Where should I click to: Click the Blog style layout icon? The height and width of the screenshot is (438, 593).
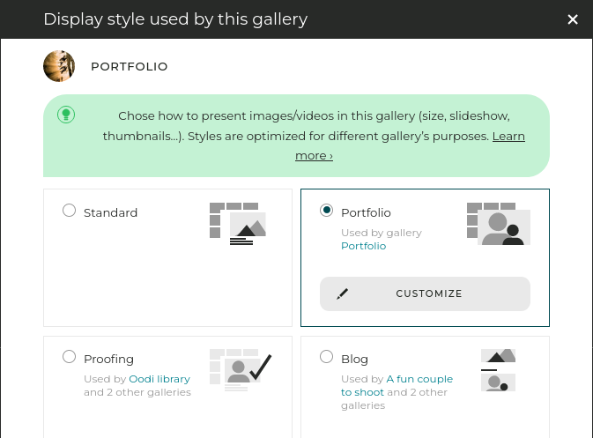pyautogui.click(x=498, y=370)
